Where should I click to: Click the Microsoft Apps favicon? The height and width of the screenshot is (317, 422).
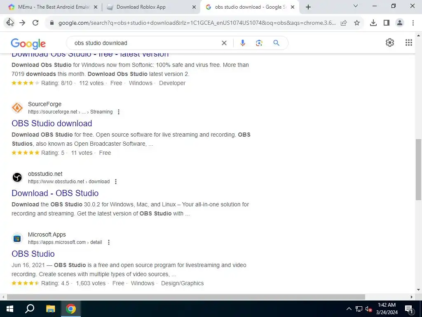[17, 238]
